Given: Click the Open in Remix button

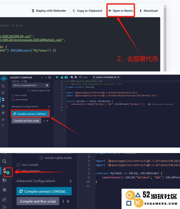Looking at the screenshot, I should (121, 11).
